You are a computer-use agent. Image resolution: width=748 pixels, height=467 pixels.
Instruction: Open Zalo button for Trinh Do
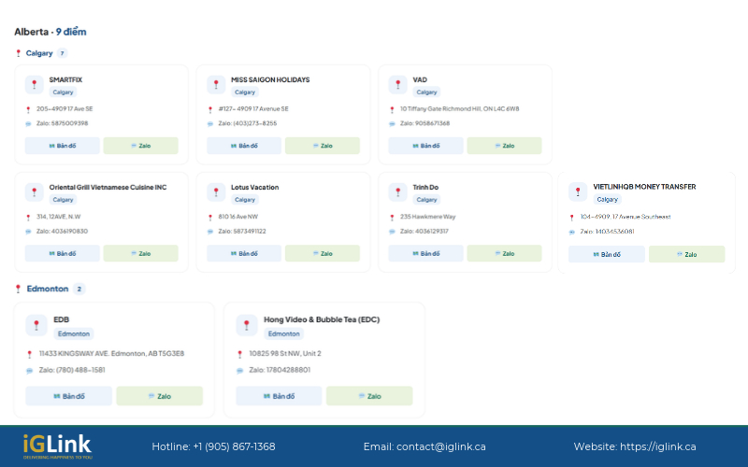tap(504, 253)
